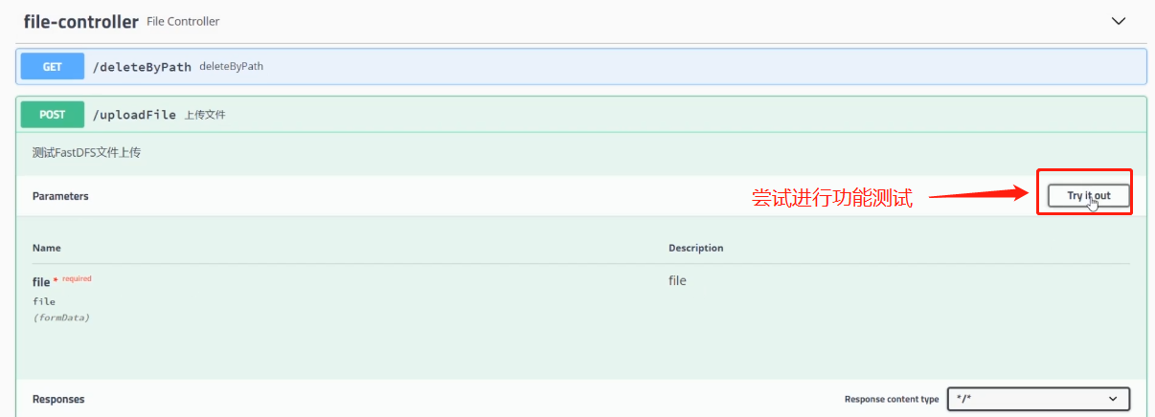Click the Description column header

click(696, 248)
